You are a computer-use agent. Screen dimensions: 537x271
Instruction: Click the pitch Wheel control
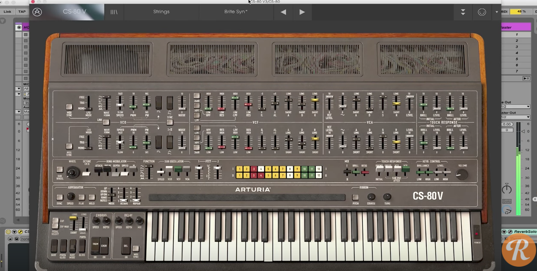click(x=73, y=173)
